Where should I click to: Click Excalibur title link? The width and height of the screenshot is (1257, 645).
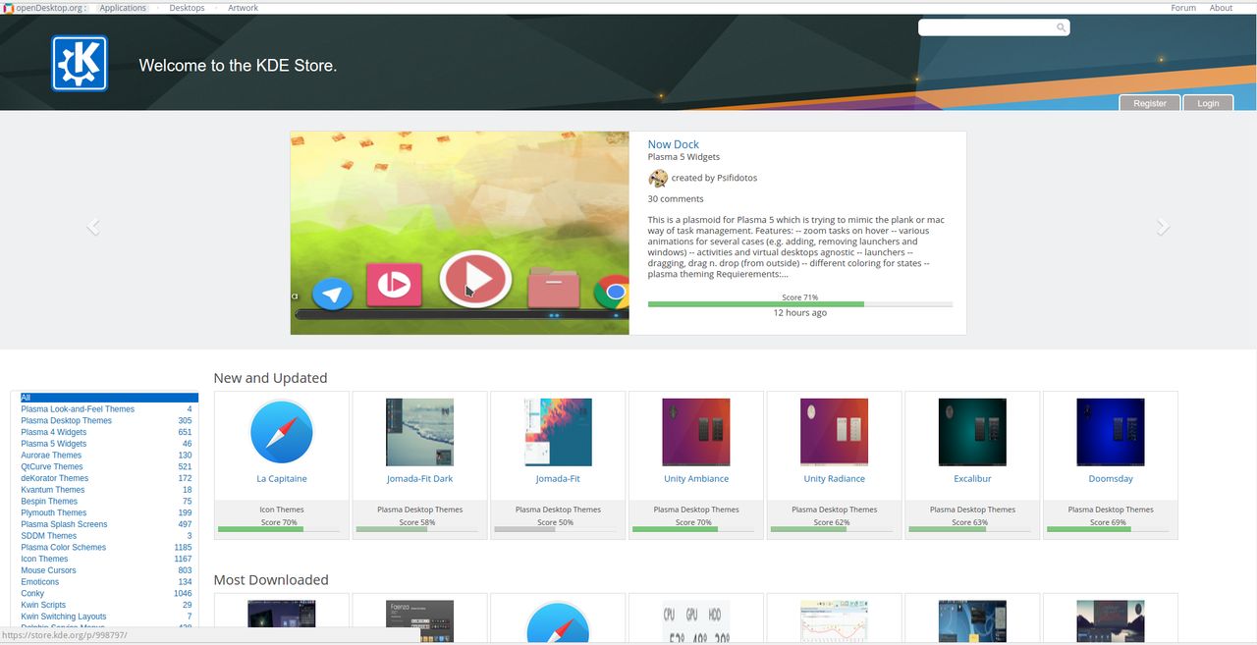972,479
